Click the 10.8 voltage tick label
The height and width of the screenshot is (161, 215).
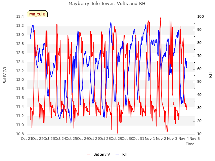20,134
